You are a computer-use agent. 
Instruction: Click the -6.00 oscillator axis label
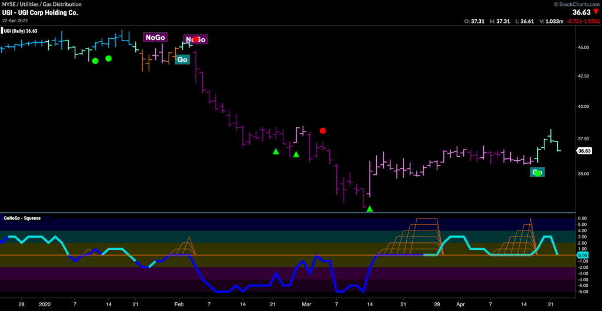point(582,292)
